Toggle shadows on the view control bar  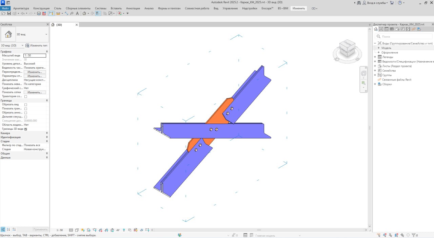coord(88,230)
